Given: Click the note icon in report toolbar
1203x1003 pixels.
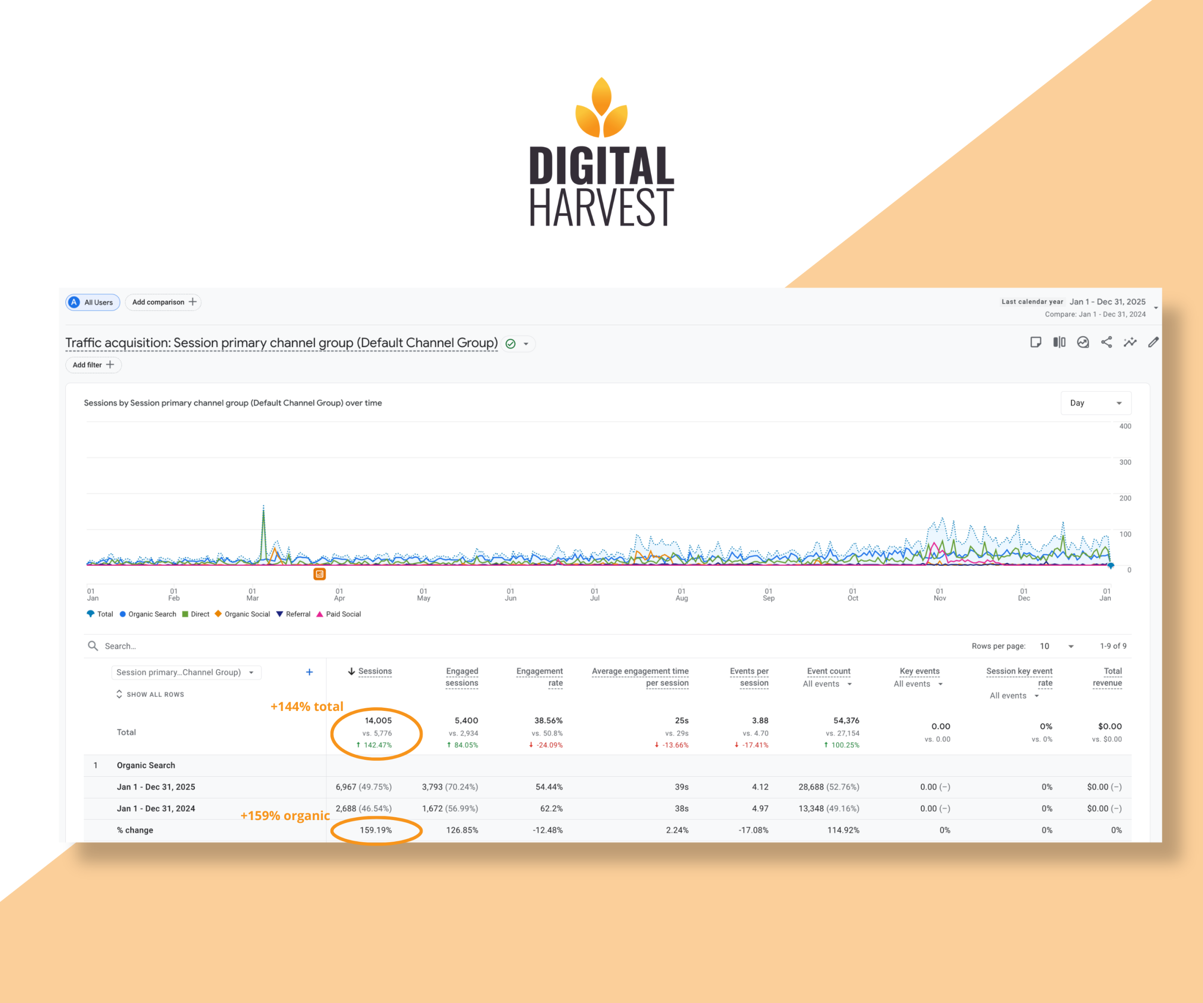Looking at the screenshot, I should pyautogui.click(x=1035, y=342).
